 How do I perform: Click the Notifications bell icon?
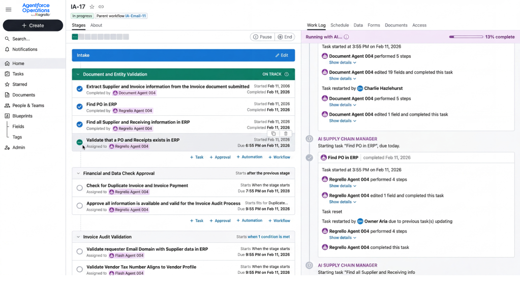click(7, 49)
